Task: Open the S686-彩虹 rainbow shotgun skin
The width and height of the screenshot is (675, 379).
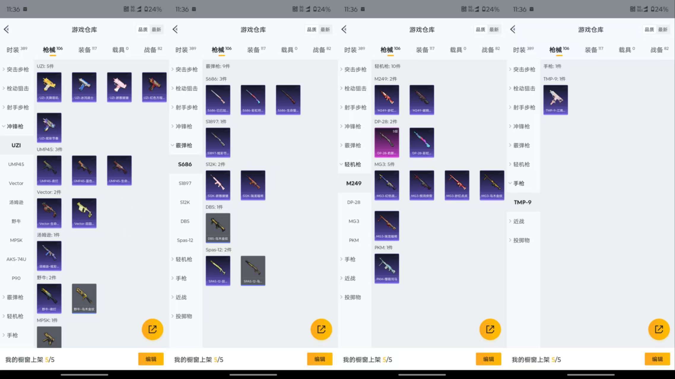Action: coord(253,100)
